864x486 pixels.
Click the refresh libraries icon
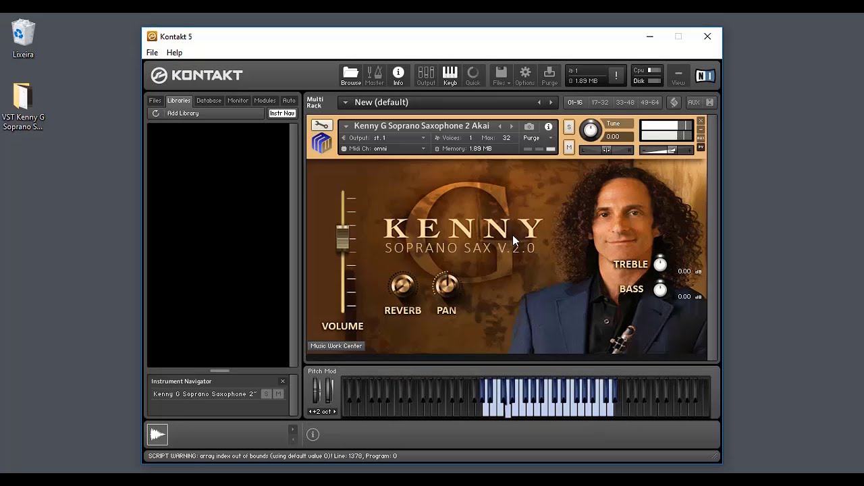click(x=156, y=113)
